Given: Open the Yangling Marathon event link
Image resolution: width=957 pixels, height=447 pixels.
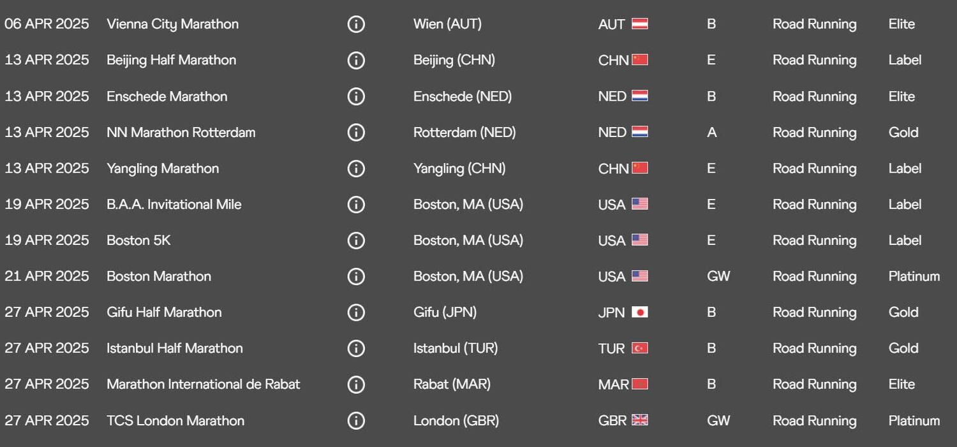Looking at the screenshot, I should pos(163,168).
